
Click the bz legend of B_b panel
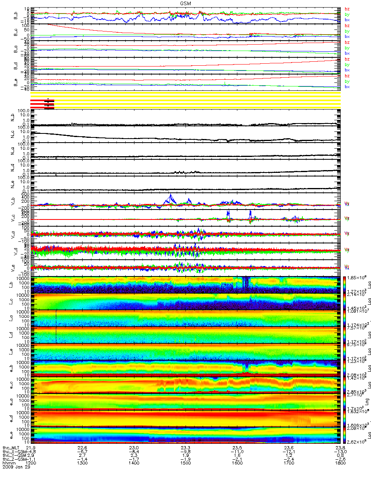347,9
